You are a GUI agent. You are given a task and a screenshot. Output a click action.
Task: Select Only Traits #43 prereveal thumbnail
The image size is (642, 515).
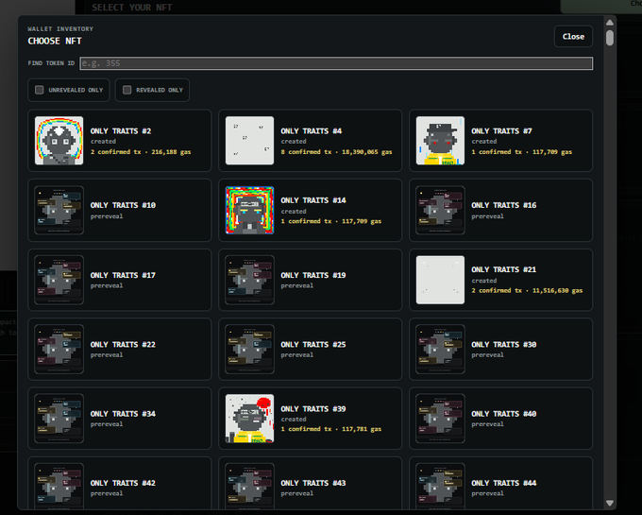click(x=250, y=487)
